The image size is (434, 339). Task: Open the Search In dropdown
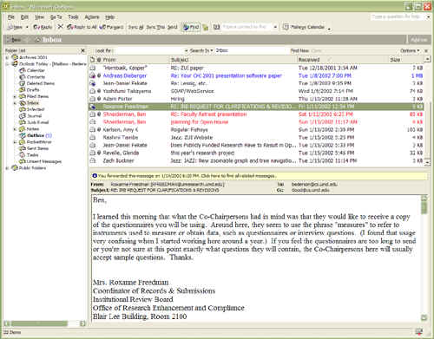(201, 50)
